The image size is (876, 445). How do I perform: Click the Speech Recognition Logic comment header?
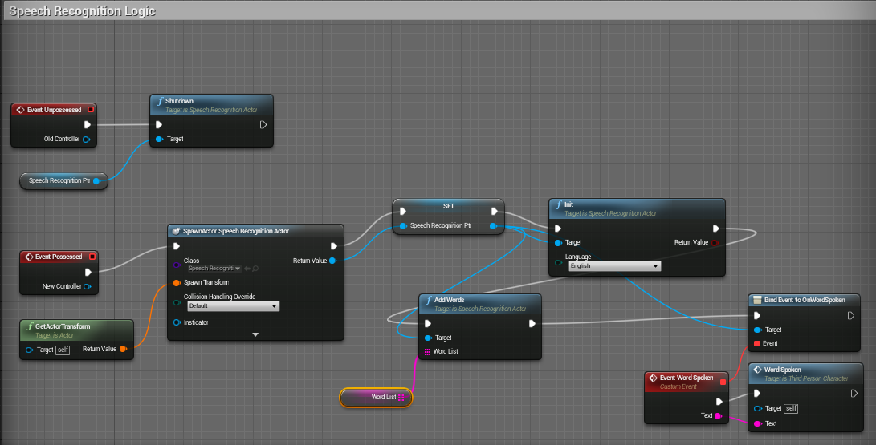(x=83, y=11)
